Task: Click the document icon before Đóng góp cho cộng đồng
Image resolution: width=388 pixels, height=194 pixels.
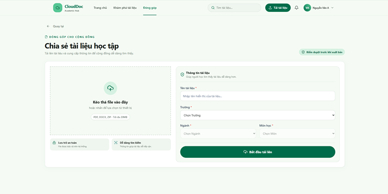Action: coord(46,37)
